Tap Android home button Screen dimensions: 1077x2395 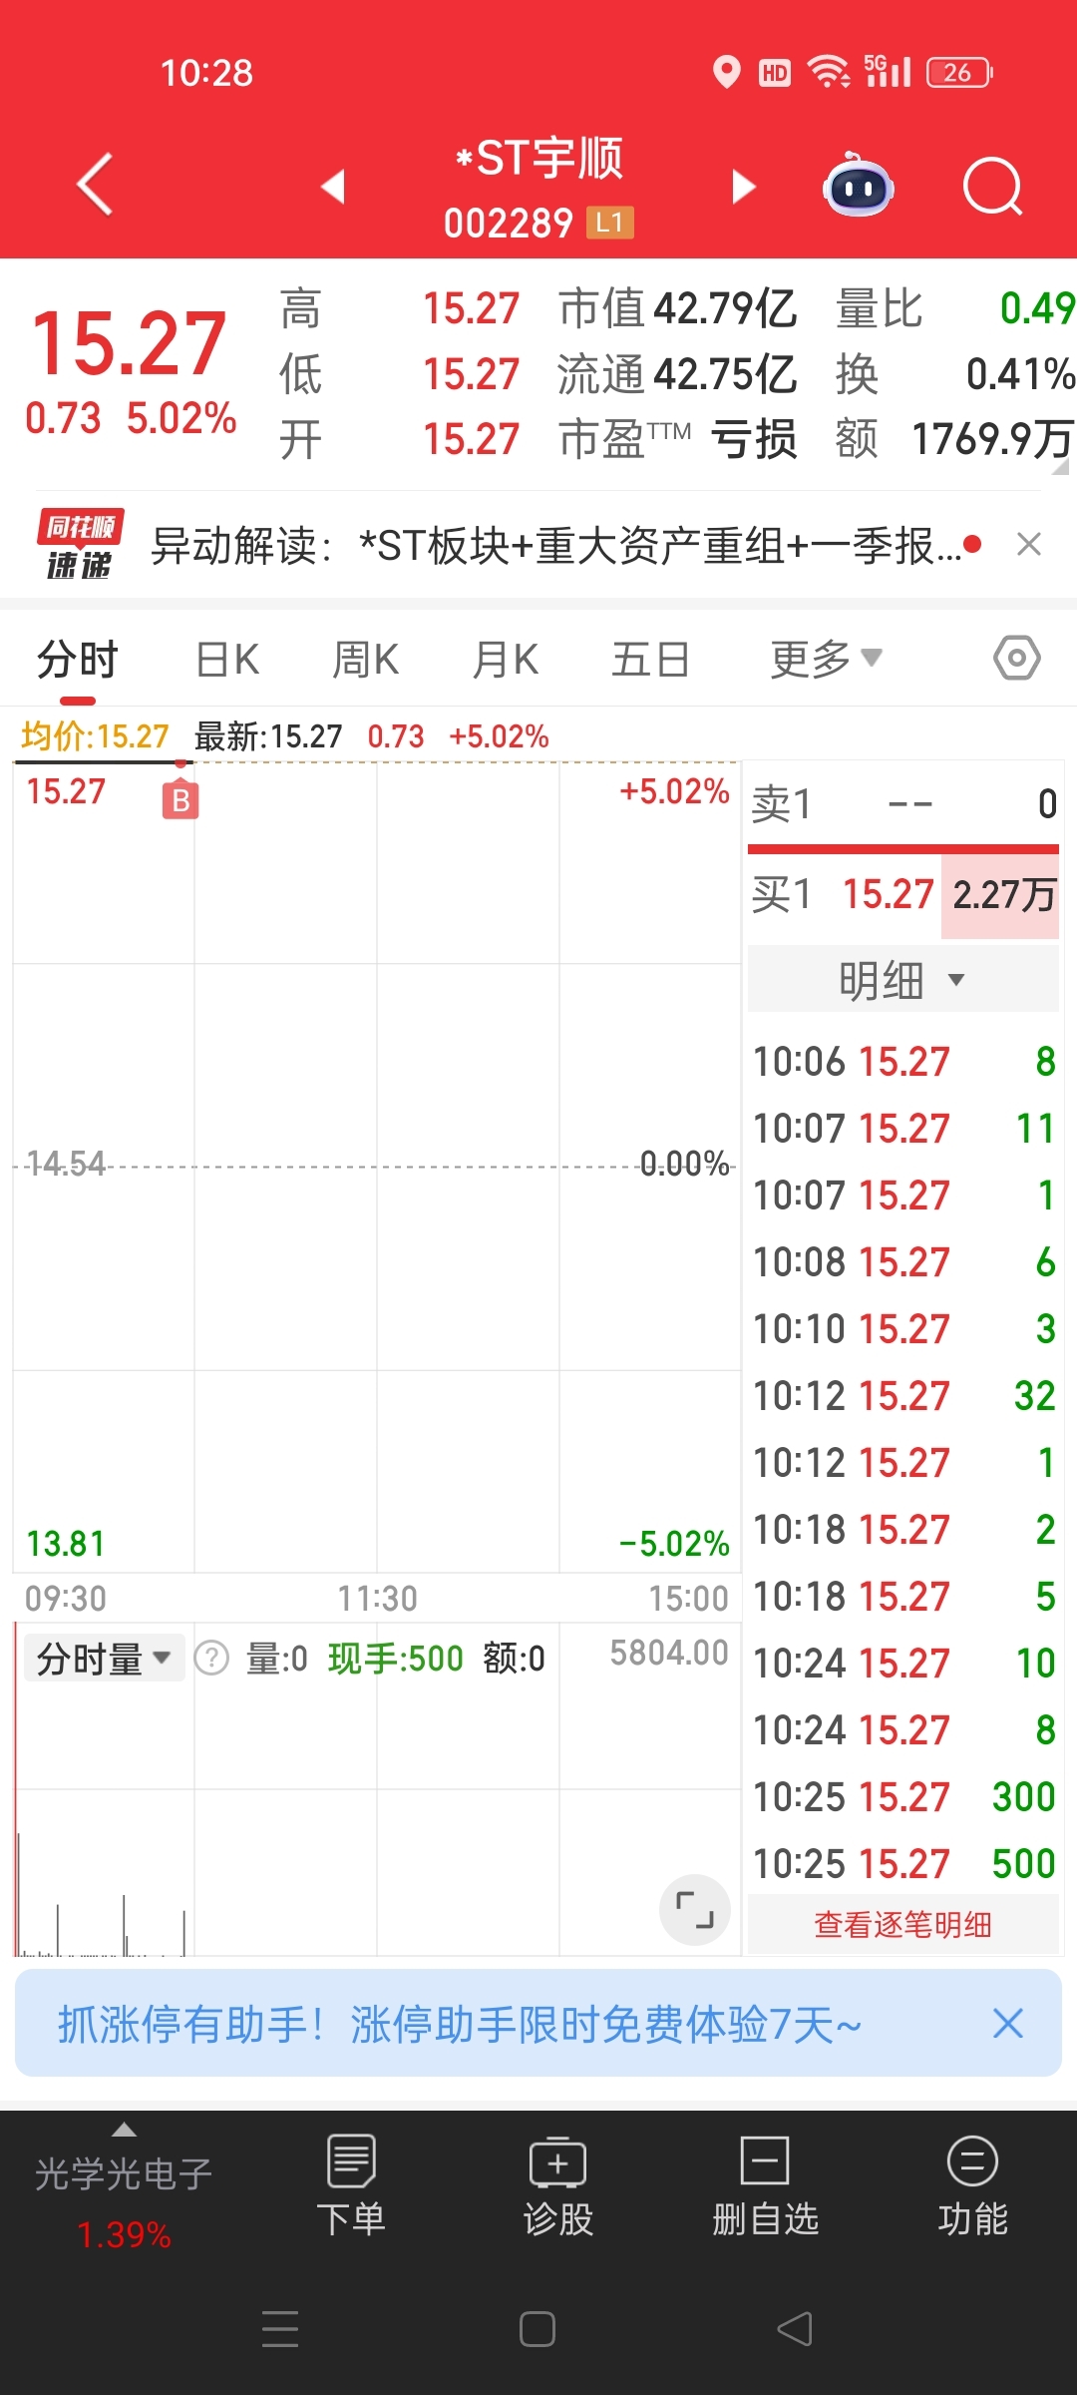(538, 2329)
